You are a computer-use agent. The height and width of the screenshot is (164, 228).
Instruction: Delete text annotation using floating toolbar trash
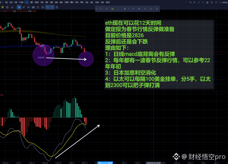157,9
